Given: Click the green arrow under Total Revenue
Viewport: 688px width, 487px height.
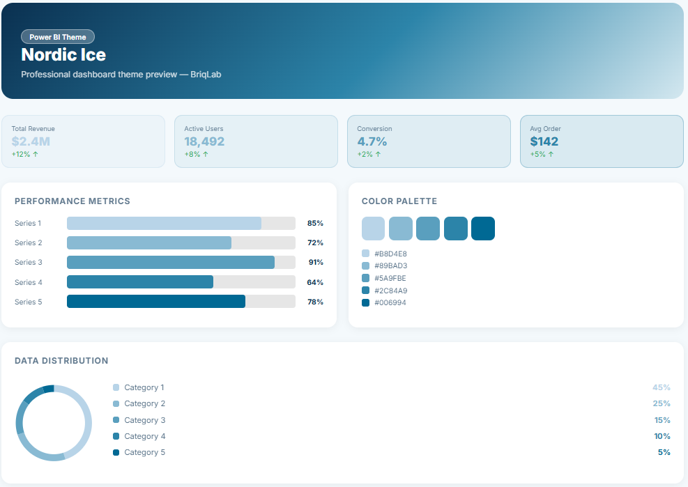Looking at the screenshot, I should point(36,154).
